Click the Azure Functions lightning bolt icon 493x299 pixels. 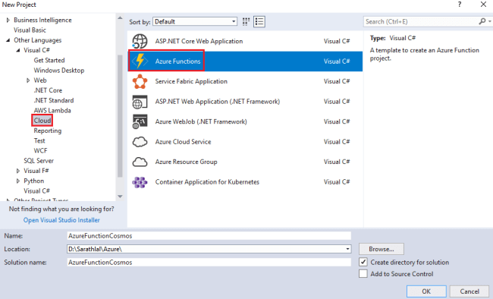[140, 61]
